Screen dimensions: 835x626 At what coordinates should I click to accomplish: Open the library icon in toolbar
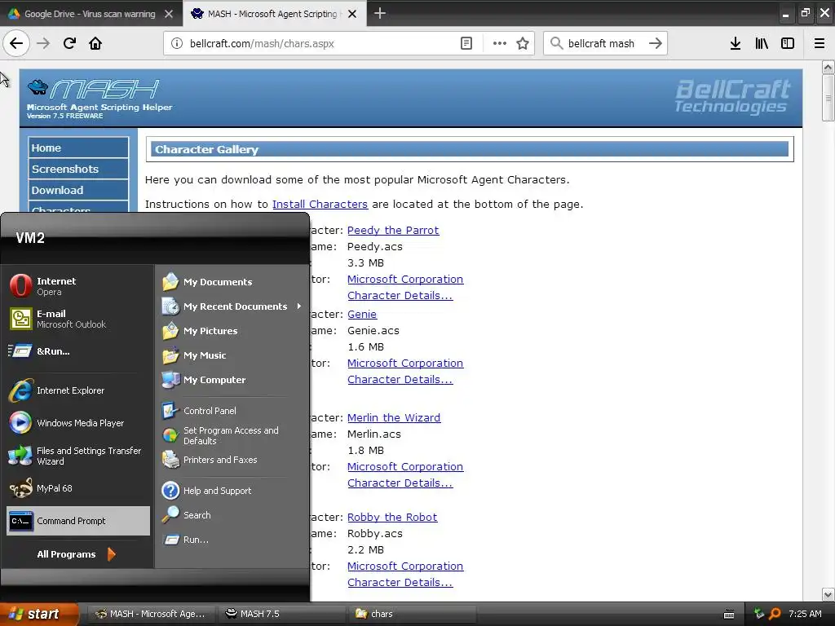point(762,44)
